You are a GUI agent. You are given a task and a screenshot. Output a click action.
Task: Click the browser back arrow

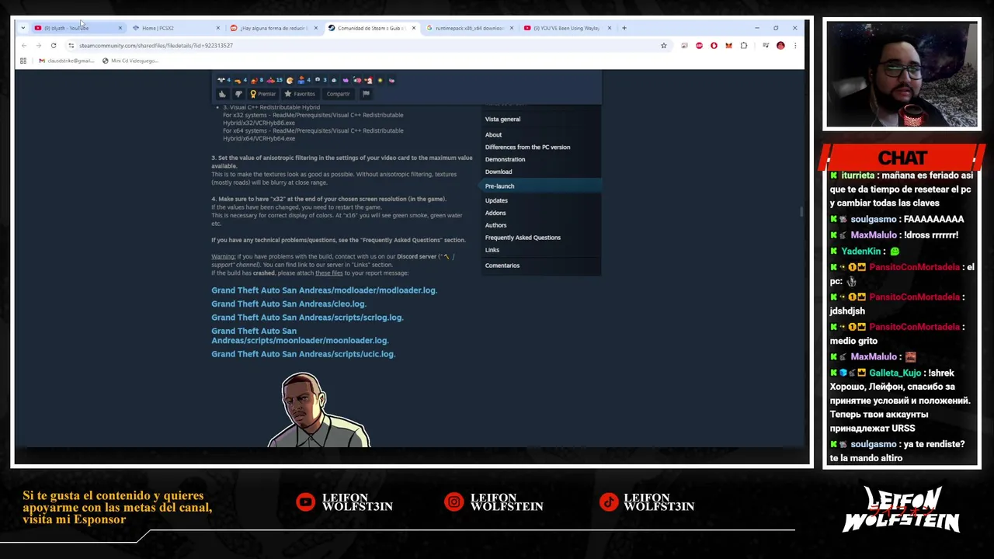click(24, 46)
